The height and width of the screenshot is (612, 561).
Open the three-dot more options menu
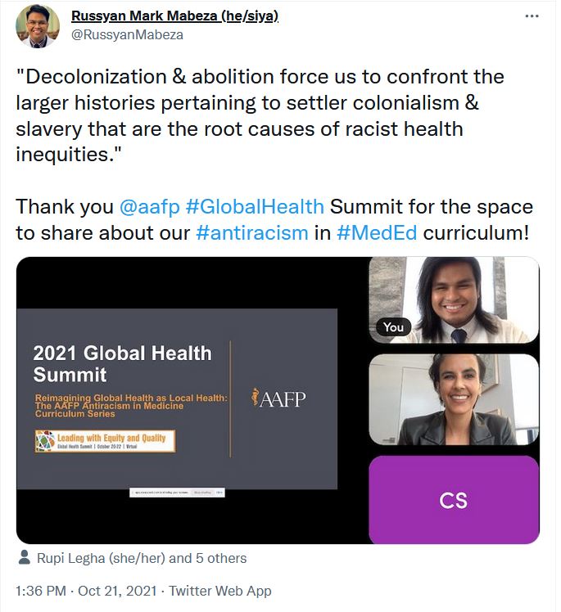point(532,16)
